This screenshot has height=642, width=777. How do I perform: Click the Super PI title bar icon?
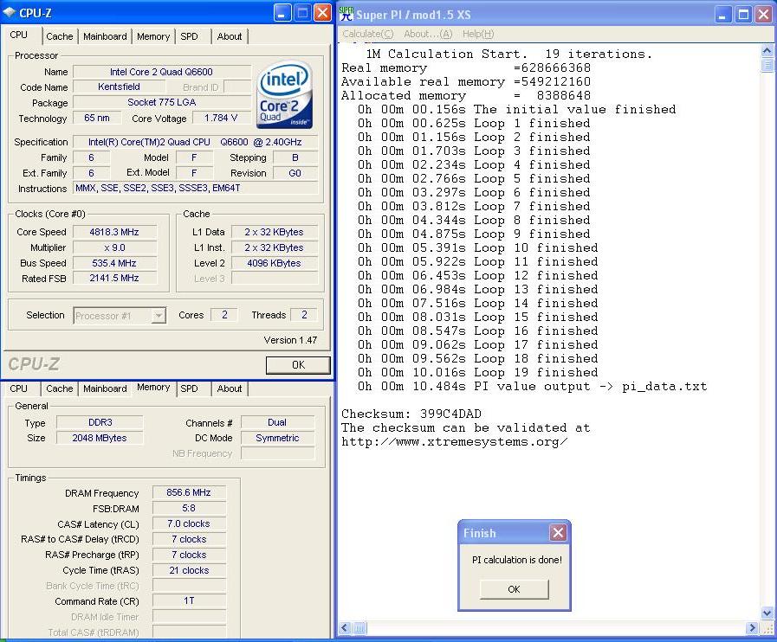(x=346, y=14)
